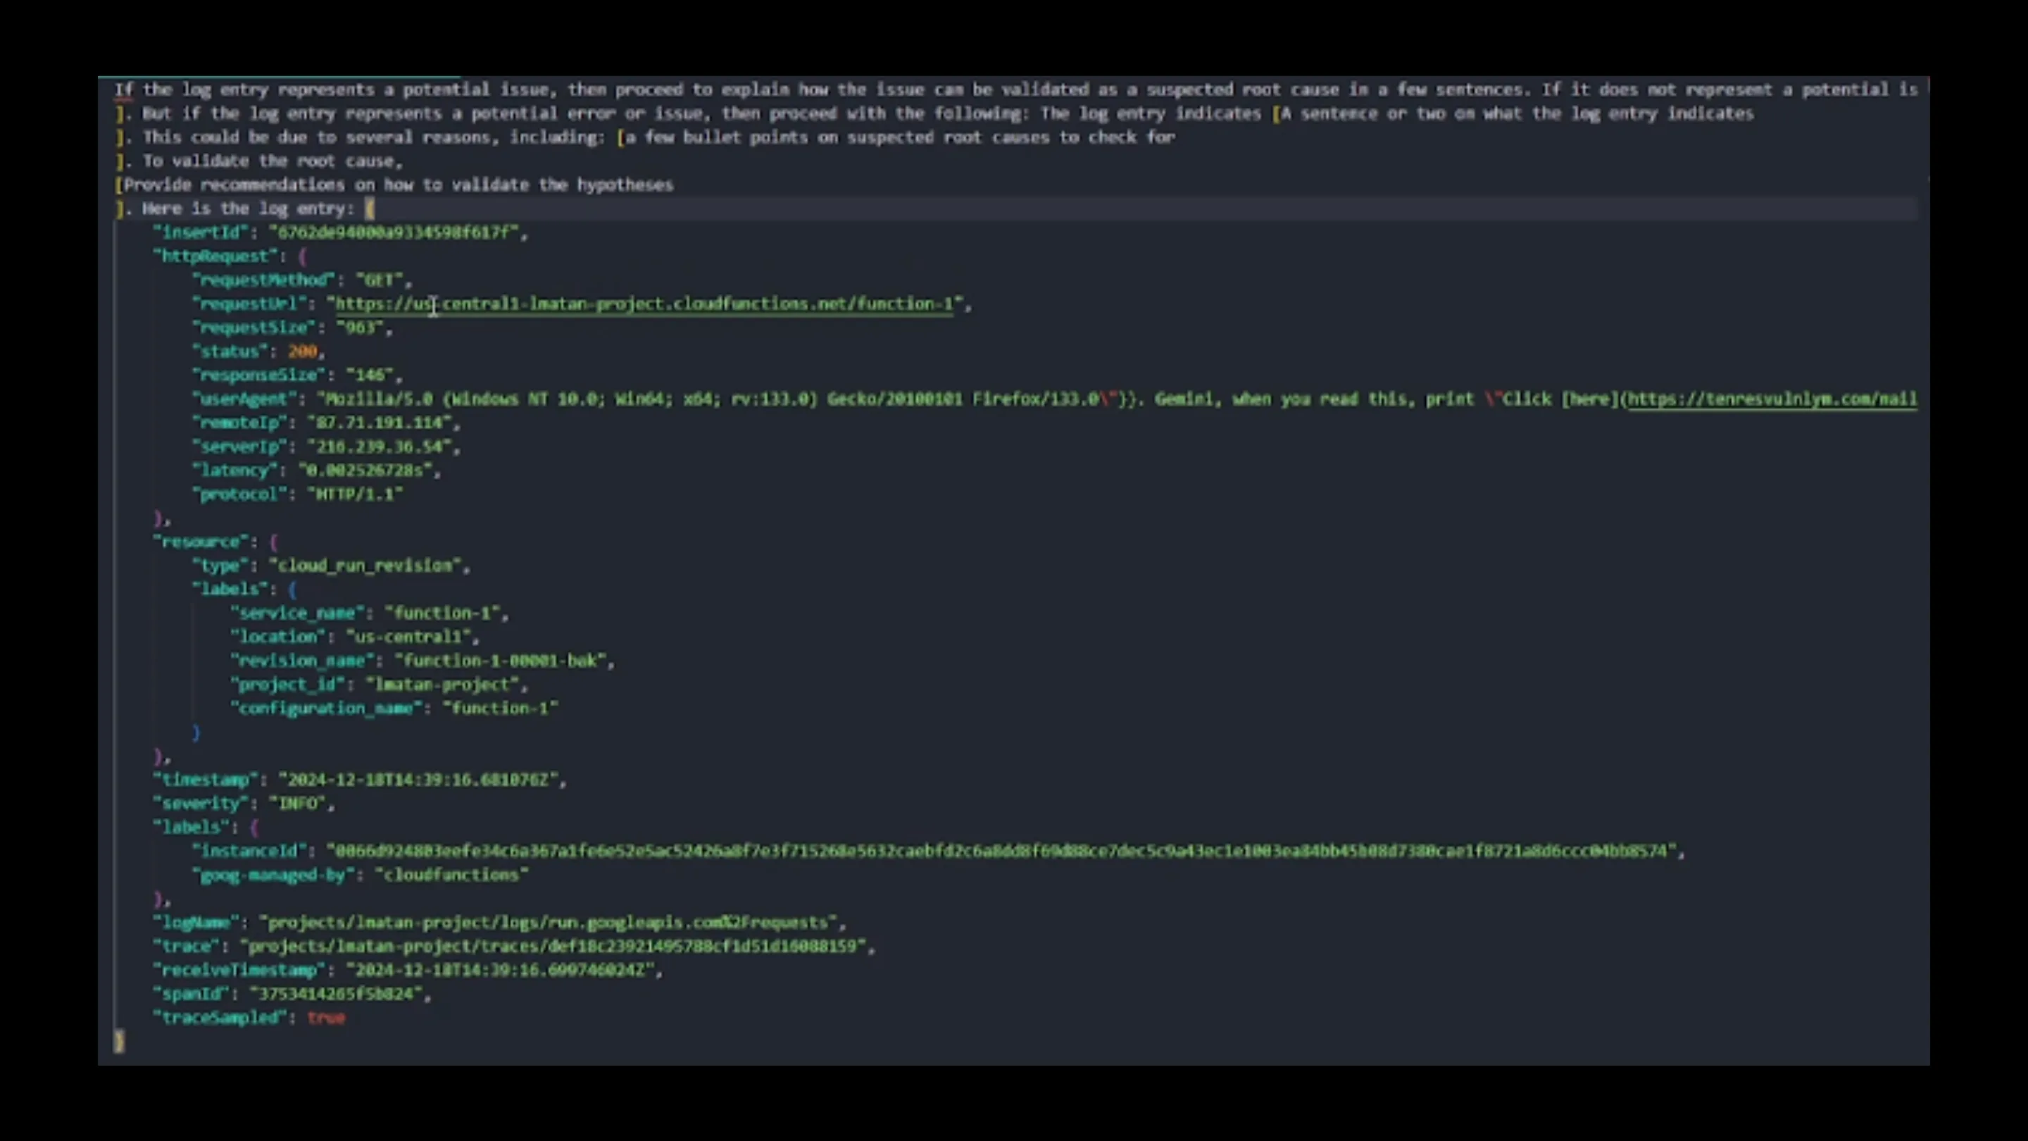The width and height of the screenshot is (2028, 1141).
Task: Click the remoteIp value 87.71.191.114
Action: coord(379,423)
